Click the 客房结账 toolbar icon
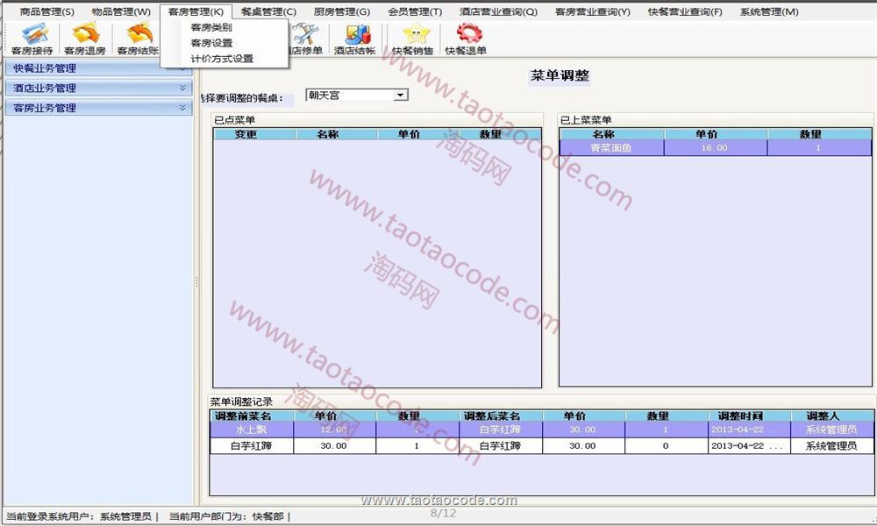877x526 pixels. pyautogui.click(x=138, y=39)
